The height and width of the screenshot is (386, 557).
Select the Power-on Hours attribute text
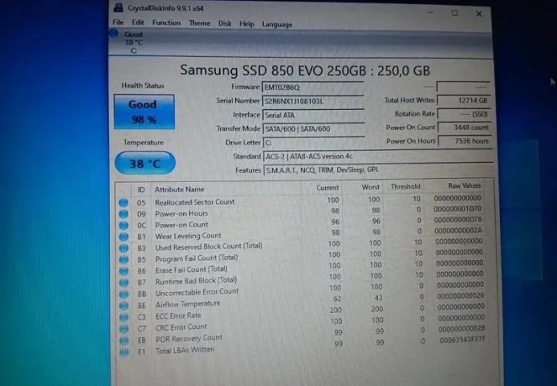tap(181, 214)
